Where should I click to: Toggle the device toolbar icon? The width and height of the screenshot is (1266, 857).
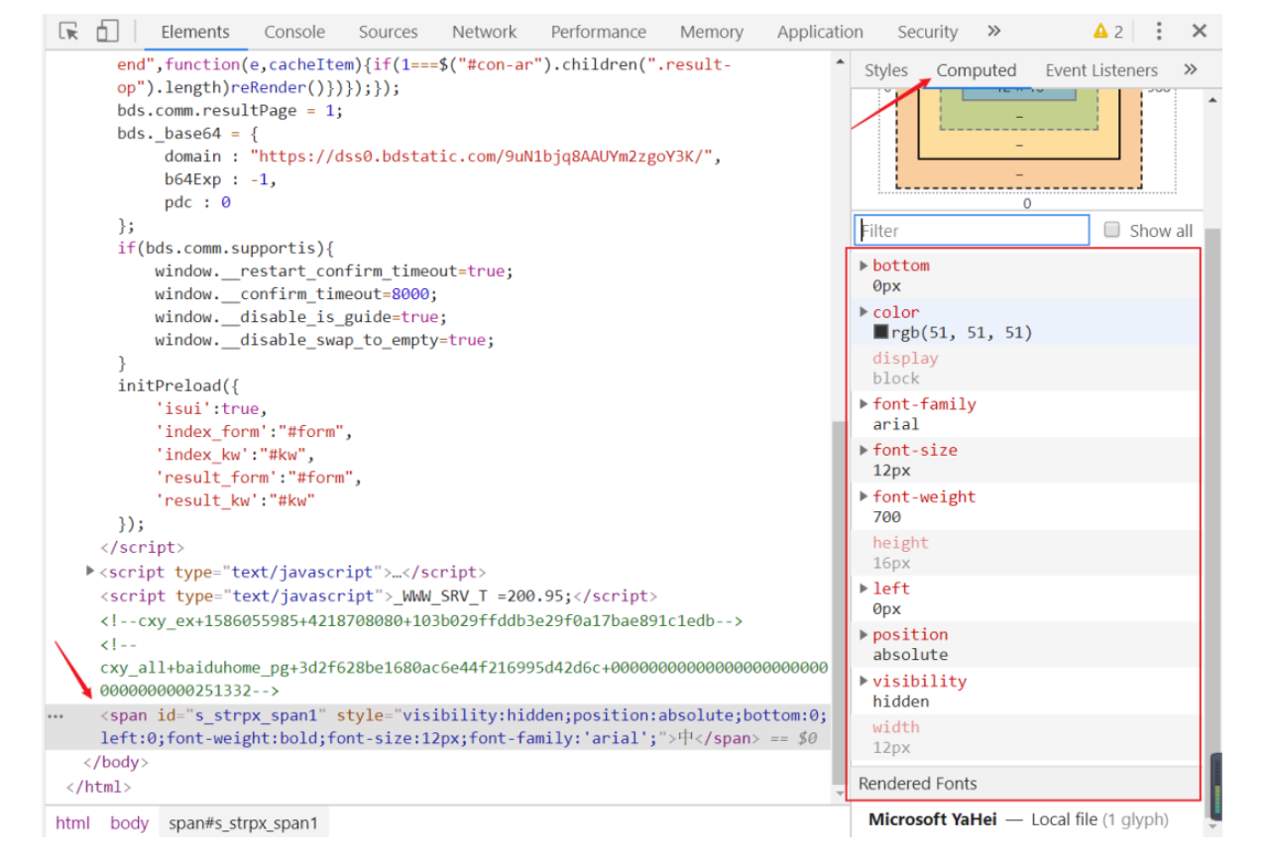tap(107, 32)
